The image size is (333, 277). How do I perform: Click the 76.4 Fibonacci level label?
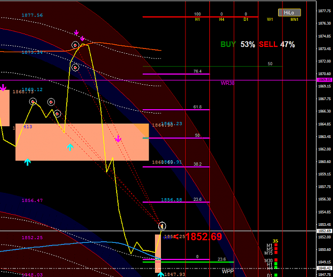pyautogui.click(x=198, y=71)
